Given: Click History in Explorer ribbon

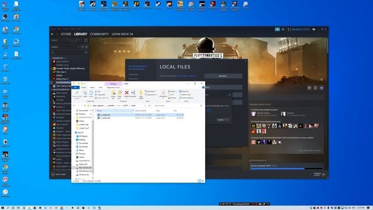Looking at the screenshot, I should 173,97.
